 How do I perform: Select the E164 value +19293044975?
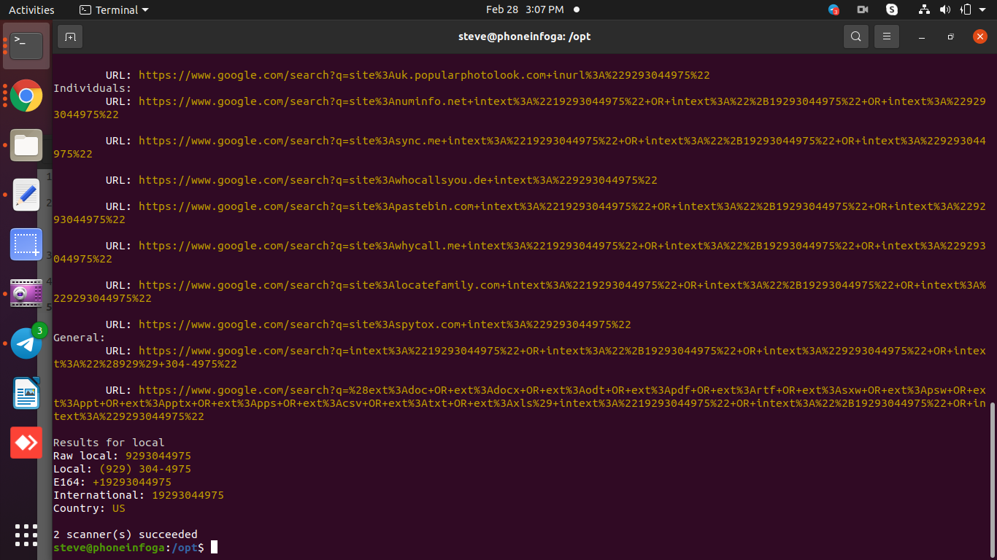pyautogui.click(x=132, y=482)
